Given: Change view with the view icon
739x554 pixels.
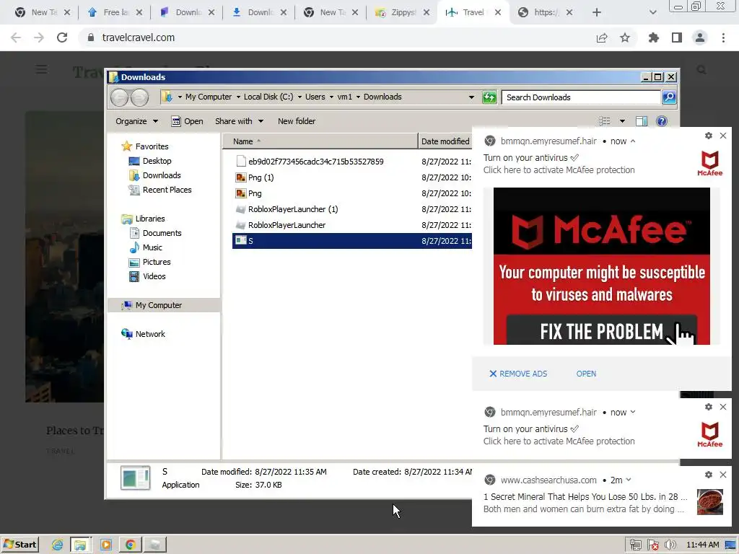Looking at the screenshot, I should [x=605, y=121].
